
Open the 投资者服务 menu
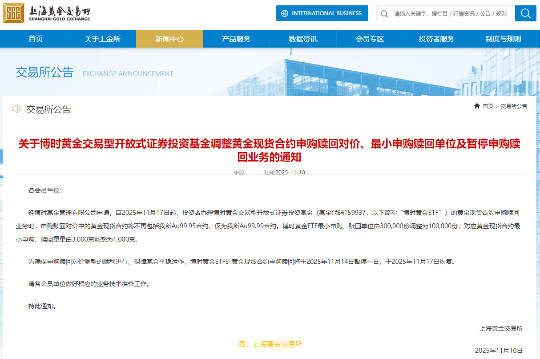pos(436,39)
